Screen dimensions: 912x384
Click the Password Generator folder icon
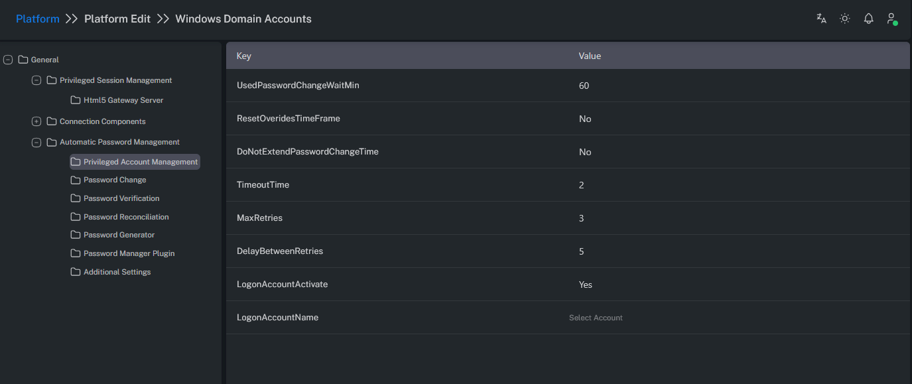(x=76, y=235)
